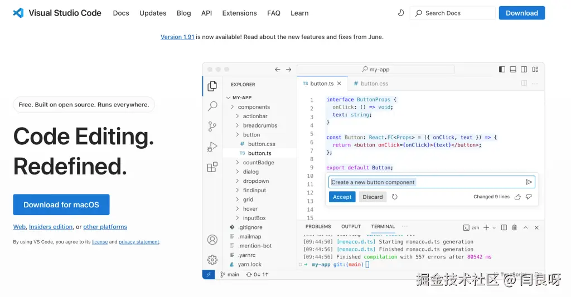Click the regenerate circular arrow icon
571x297 pixels.
point(394,197)
